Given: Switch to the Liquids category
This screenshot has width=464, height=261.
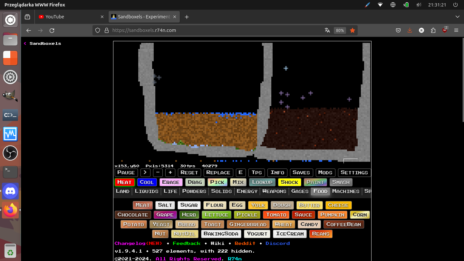Looking at the screenshot, I should (x=146, y=191).
